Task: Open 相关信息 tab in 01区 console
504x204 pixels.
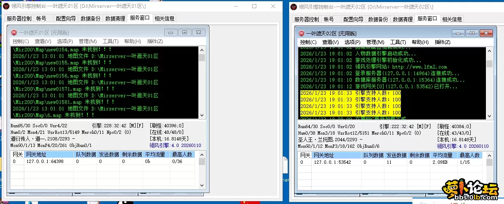Action: 164,18
